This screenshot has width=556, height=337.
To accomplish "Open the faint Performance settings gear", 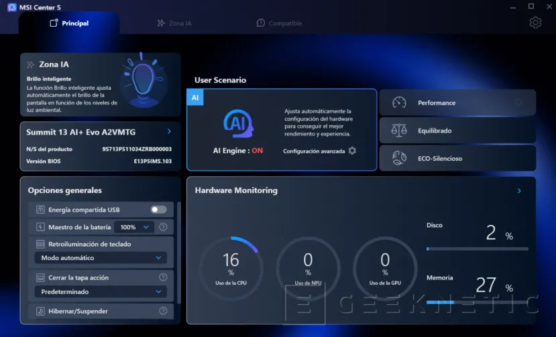I will point(518,103).
